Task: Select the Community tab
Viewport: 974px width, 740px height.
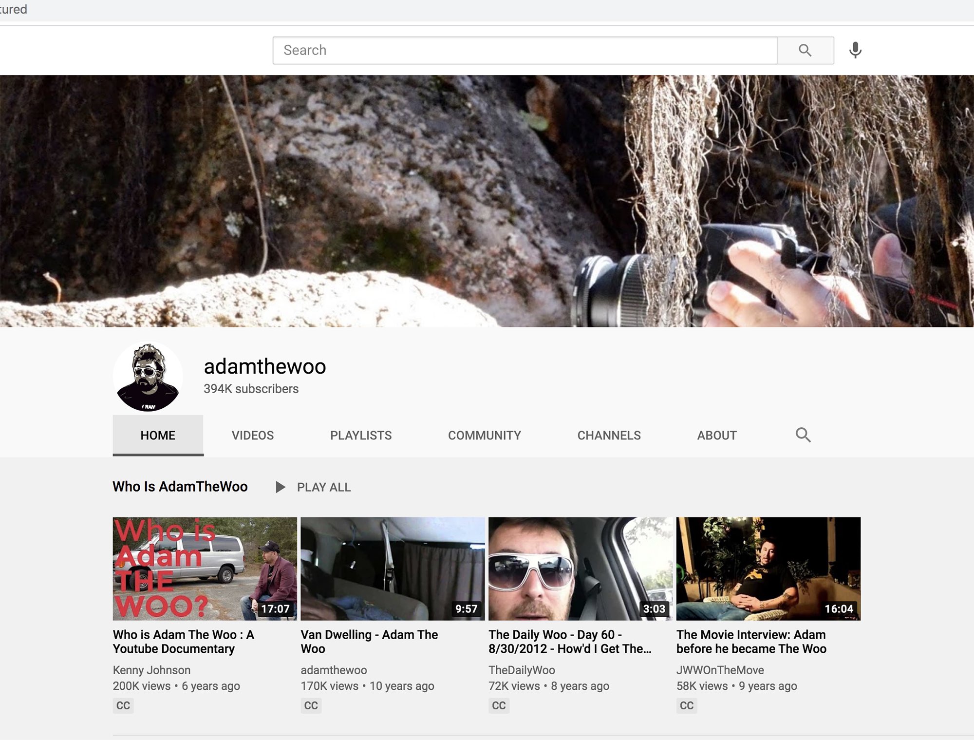Action: coord(485,436)
